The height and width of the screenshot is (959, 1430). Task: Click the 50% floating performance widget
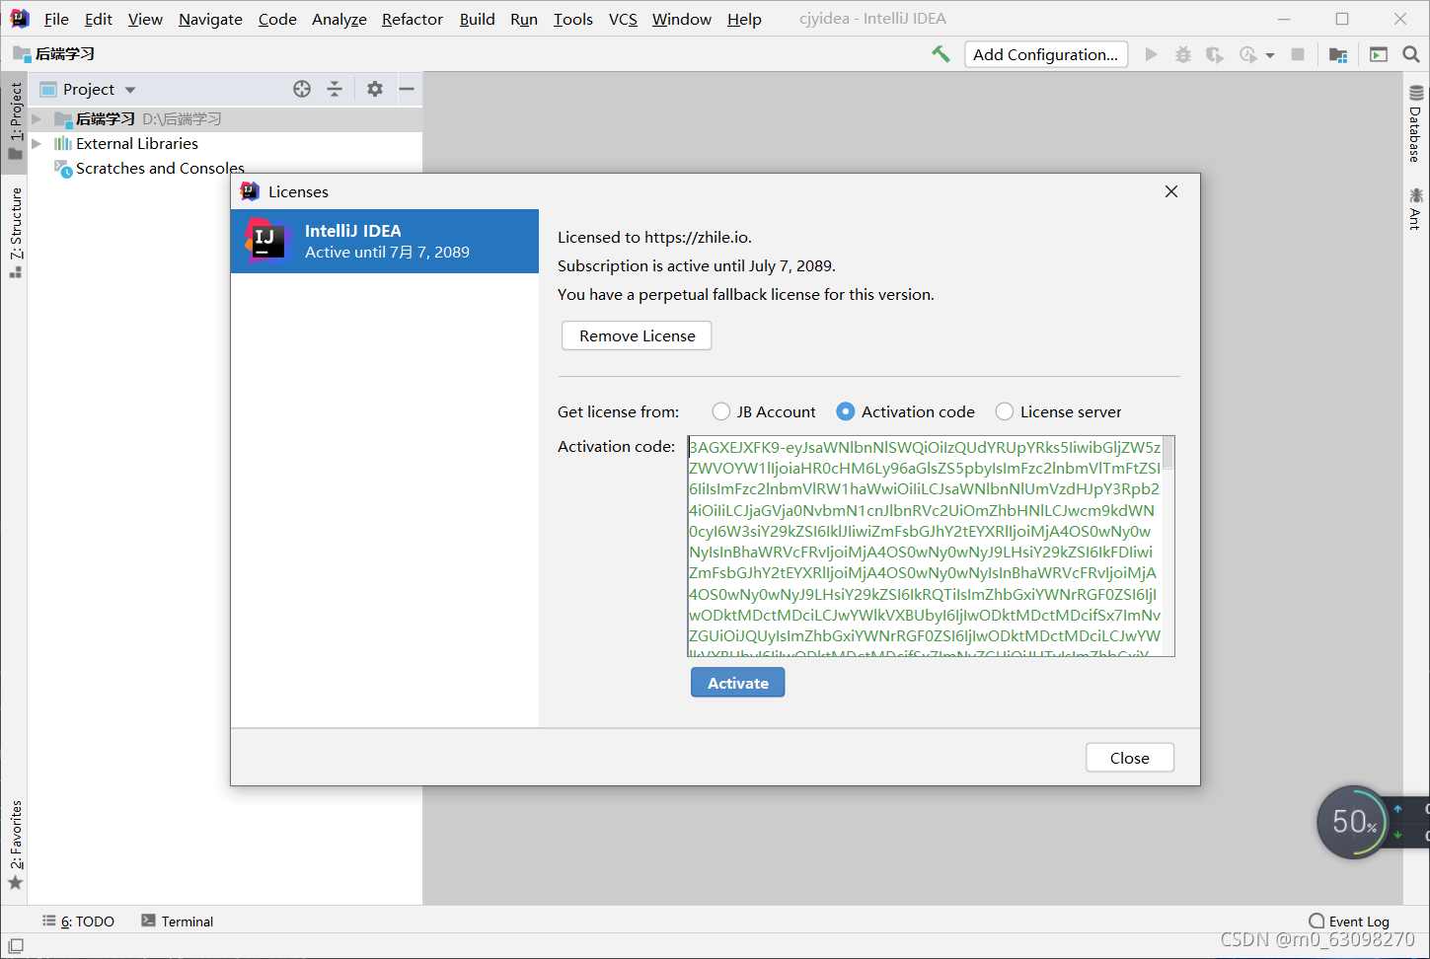1354,822
